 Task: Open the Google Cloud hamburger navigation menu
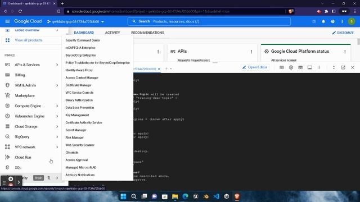[7, 21]
